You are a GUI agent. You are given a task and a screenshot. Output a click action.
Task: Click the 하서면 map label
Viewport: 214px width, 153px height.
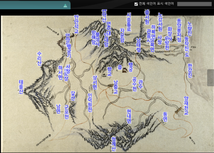[x=60, y=73]
